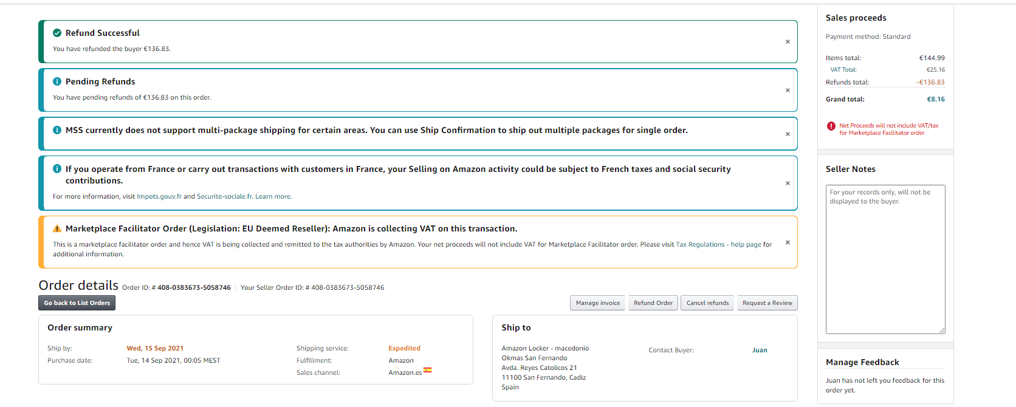
Task: Close the Pending Refunds notification
Action: pos(788,91)
